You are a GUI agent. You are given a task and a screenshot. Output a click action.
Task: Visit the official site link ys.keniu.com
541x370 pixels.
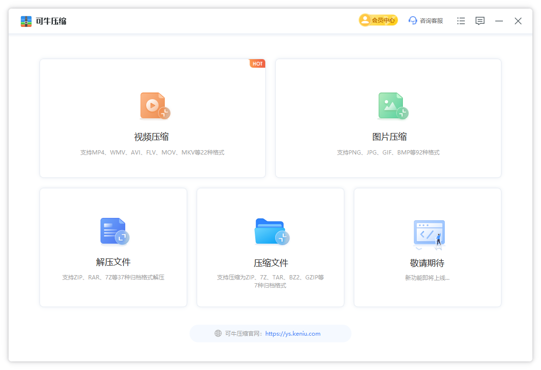point(293,333)
